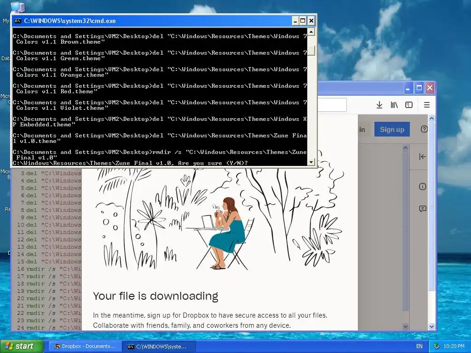The height and width of the screenshot is (353, 471).
Task: Open the Firefox downloads arrow icon
Action: pos(379,105)
